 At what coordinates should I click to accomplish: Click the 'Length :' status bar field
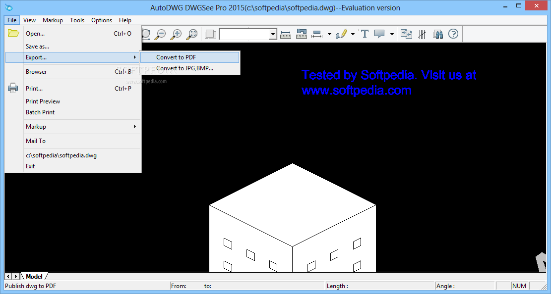click(x=379, y=286)
